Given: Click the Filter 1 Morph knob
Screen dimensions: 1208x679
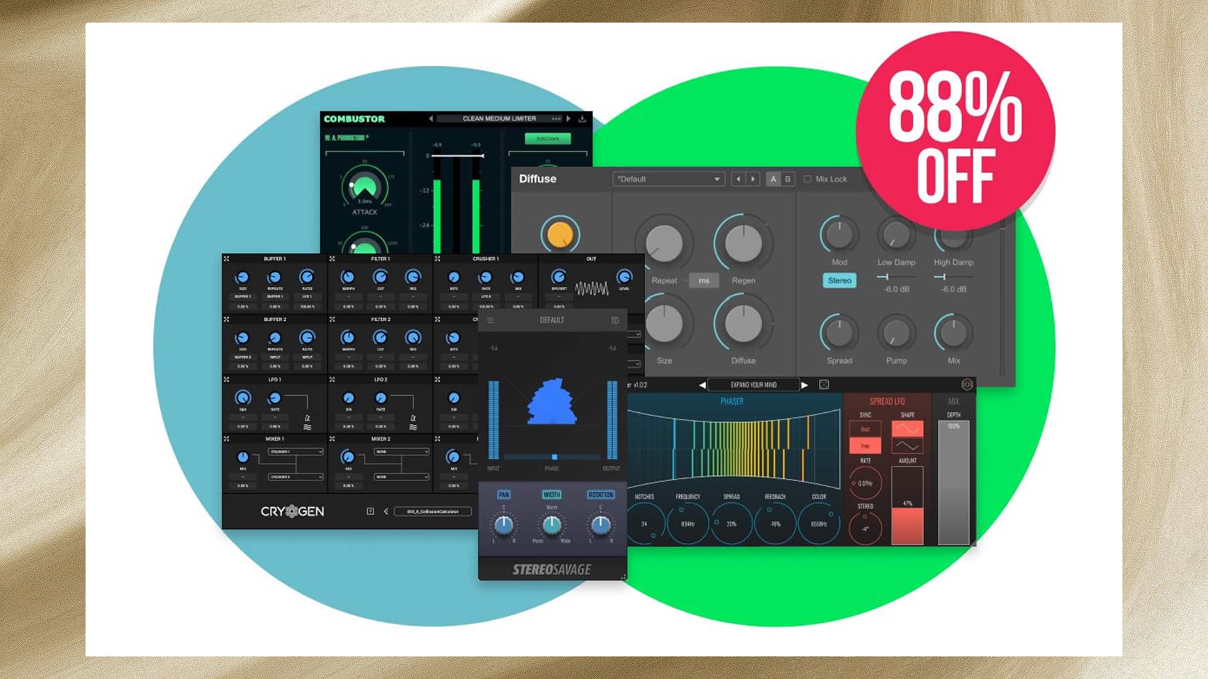Looking at the screenshot, I should 348,277.
